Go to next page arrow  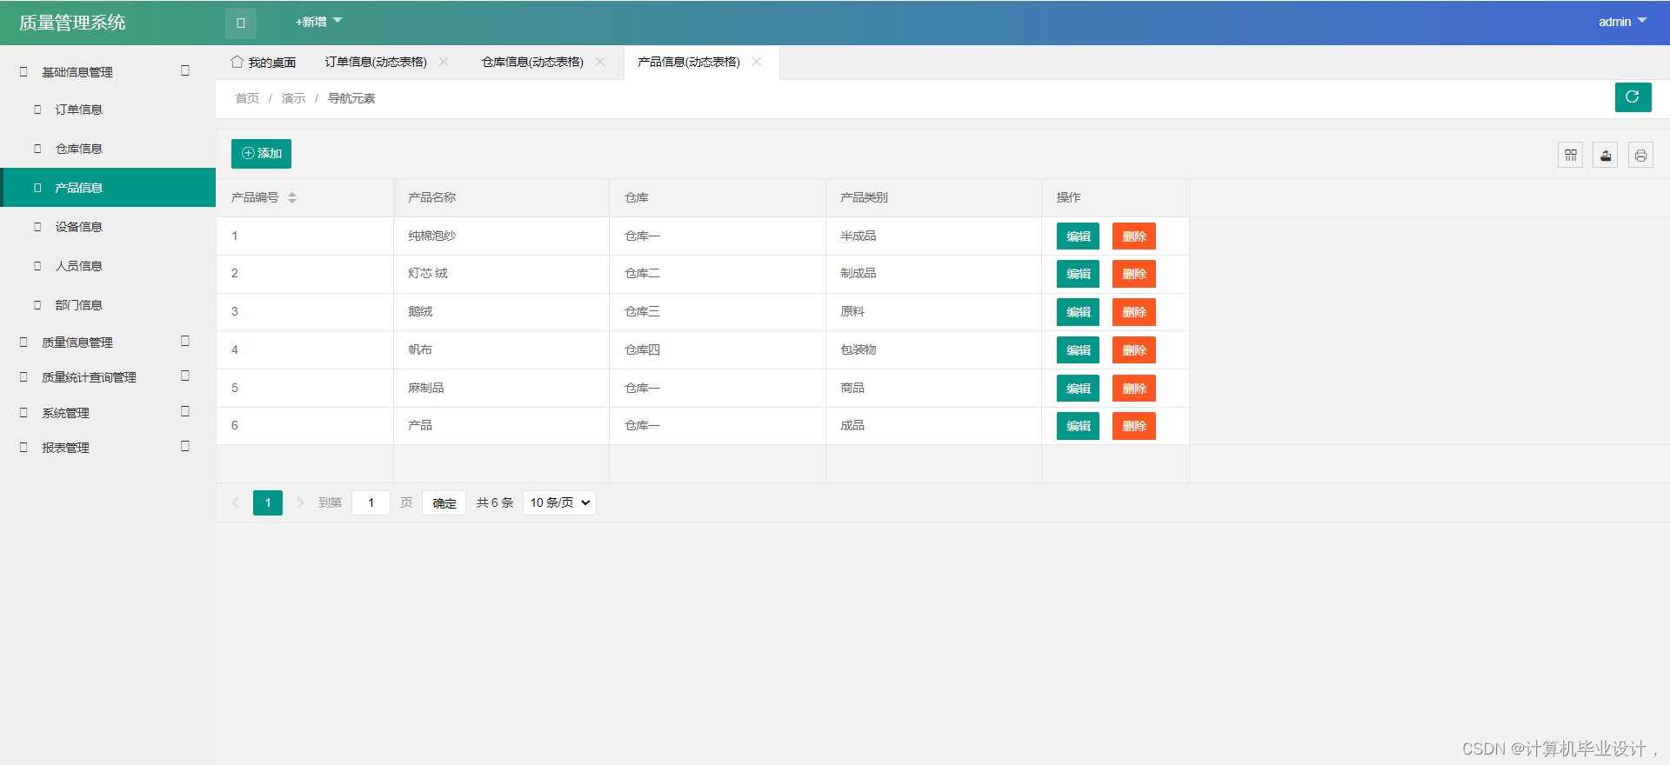tap(300, 502)
